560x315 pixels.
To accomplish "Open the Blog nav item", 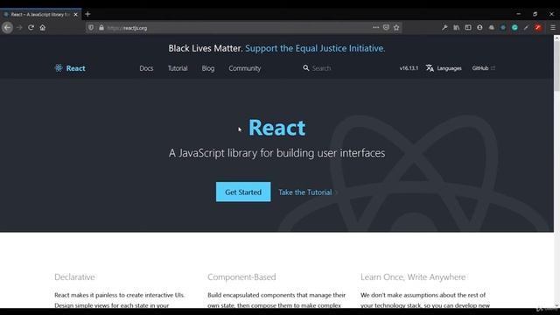I will 208,68.
